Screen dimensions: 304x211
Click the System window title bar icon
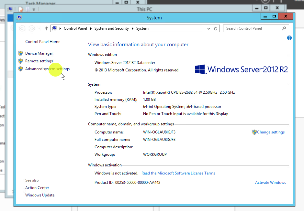tap(19, 17)
